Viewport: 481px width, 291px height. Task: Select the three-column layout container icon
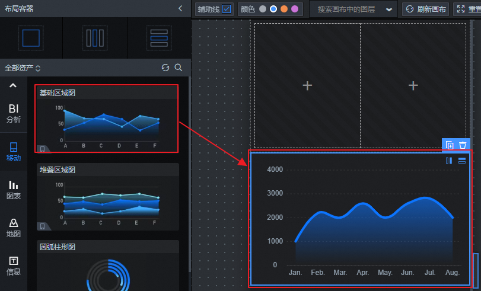coord(95,38)
